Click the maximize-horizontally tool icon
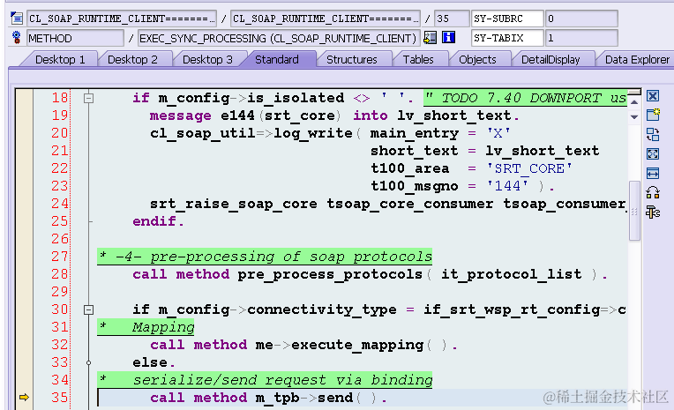This screenshot has height=410, width=674. (x=653, y=173)
